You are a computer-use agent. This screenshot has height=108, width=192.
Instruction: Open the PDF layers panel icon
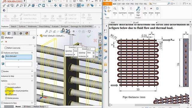[x=105, y=44]
